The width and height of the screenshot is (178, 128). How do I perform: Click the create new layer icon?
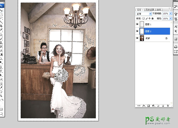pos(163,106)
